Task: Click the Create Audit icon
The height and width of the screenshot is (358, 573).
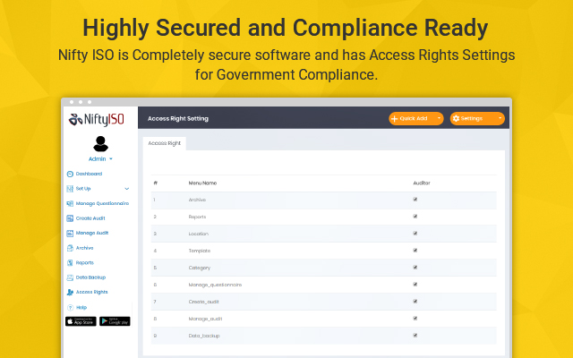Action: coord(70,218)
